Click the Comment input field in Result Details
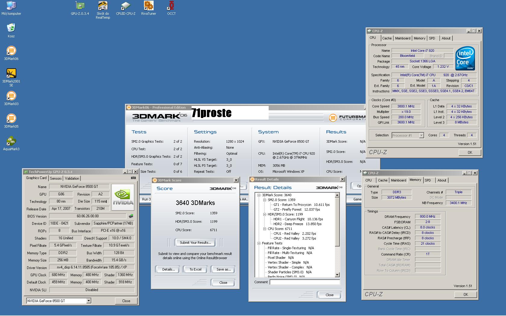 click(x=305, y=282)
